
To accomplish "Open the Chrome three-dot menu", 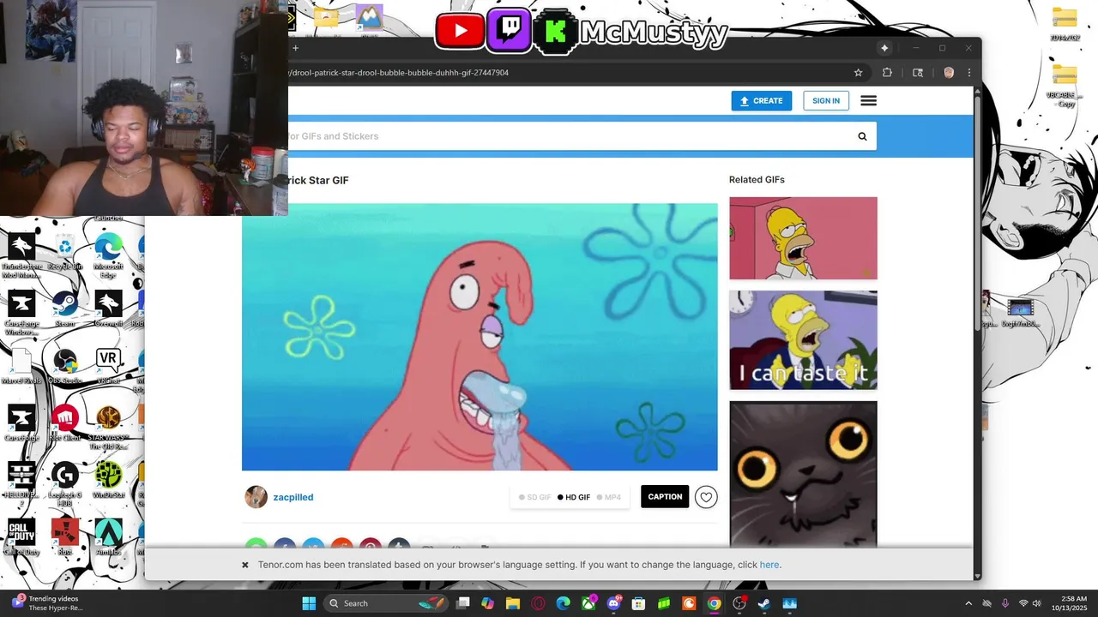I will click(x=969, y=73).
